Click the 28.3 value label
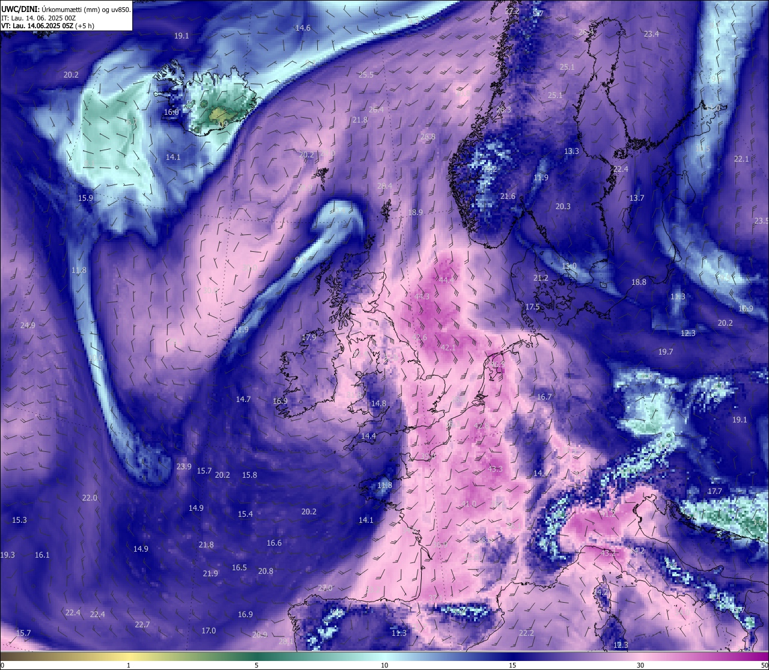 point(503,109)
